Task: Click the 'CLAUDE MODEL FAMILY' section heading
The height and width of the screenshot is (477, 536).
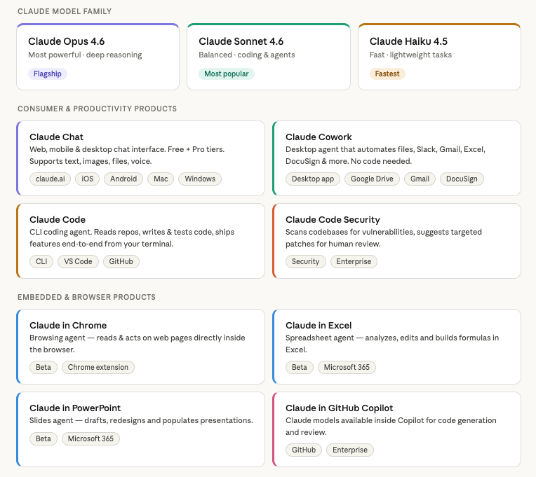Action: (65, 11)
